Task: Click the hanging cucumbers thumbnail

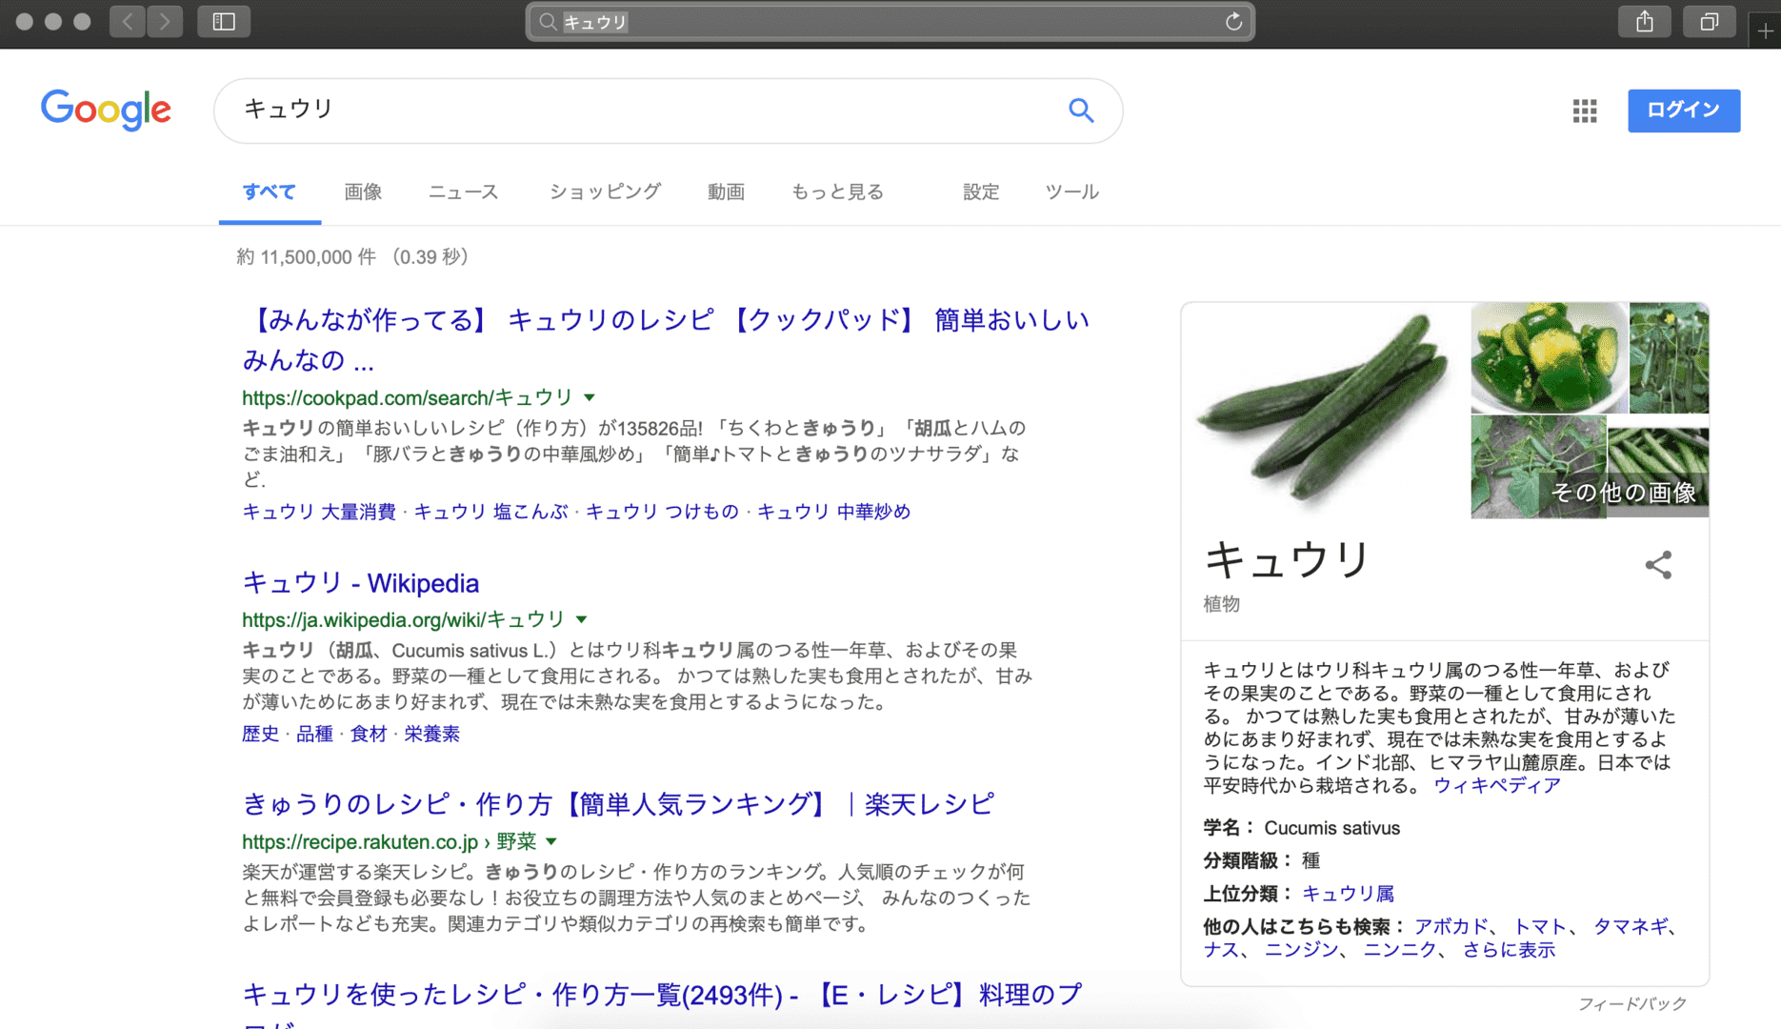Action: click(x=1669, y=357)
